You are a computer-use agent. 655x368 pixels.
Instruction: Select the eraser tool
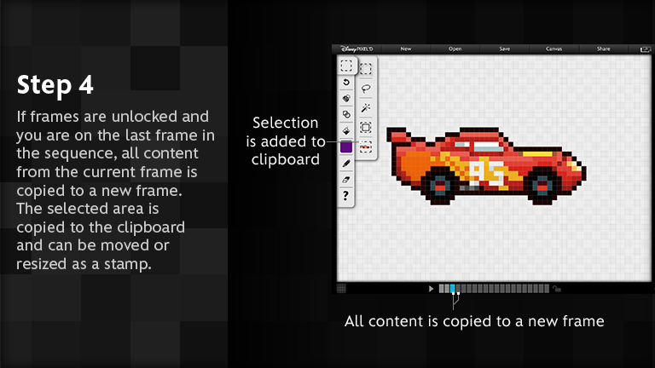tap(346, 180)
